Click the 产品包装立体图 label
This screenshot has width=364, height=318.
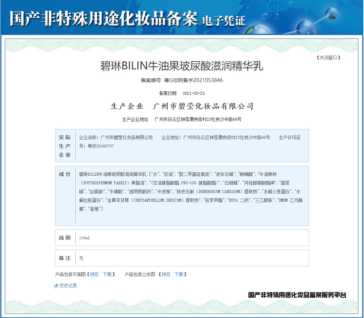click(x=140, y=274)
